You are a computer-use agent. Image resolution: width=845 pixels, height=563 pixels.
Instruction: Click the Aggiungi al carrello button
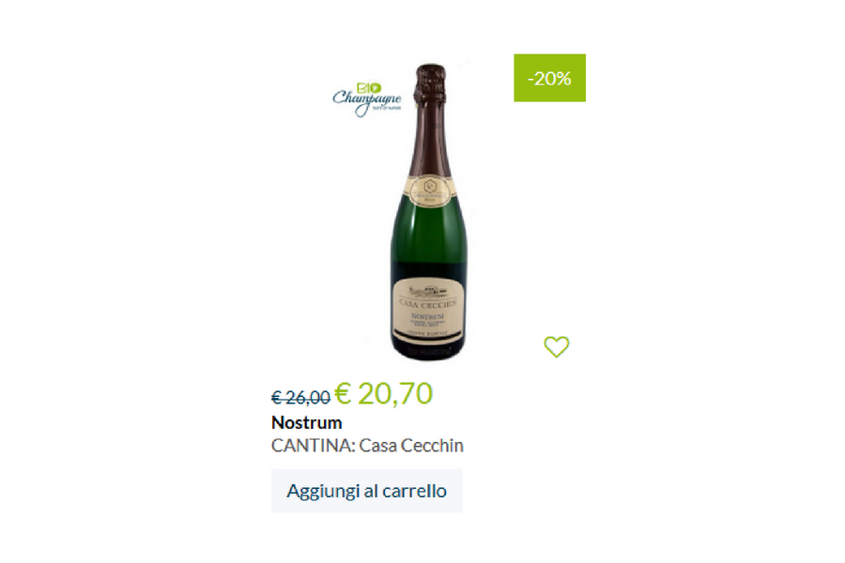click(366, 490)
